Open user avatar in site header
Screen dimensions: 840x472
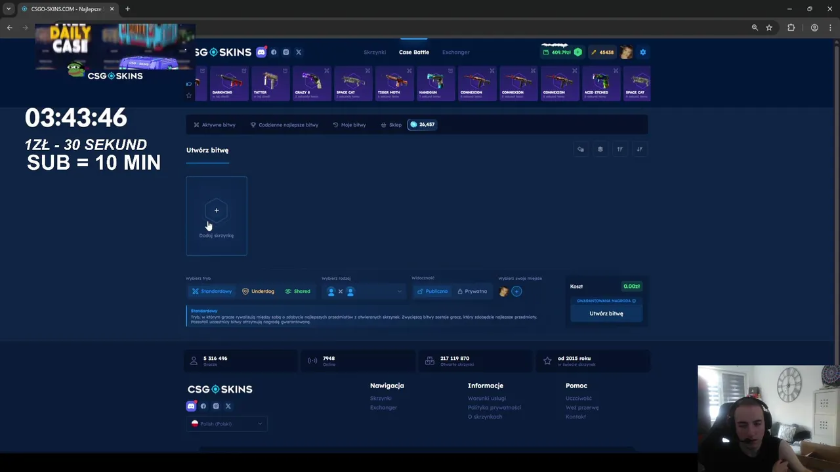coord(627,52)
